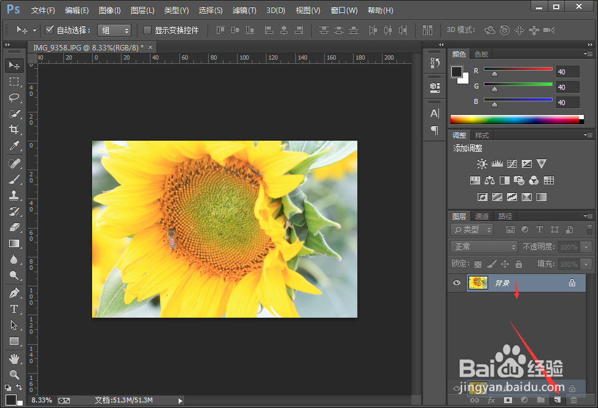
Task: Open the Color panel flyout menu
Action: point(588,54)
